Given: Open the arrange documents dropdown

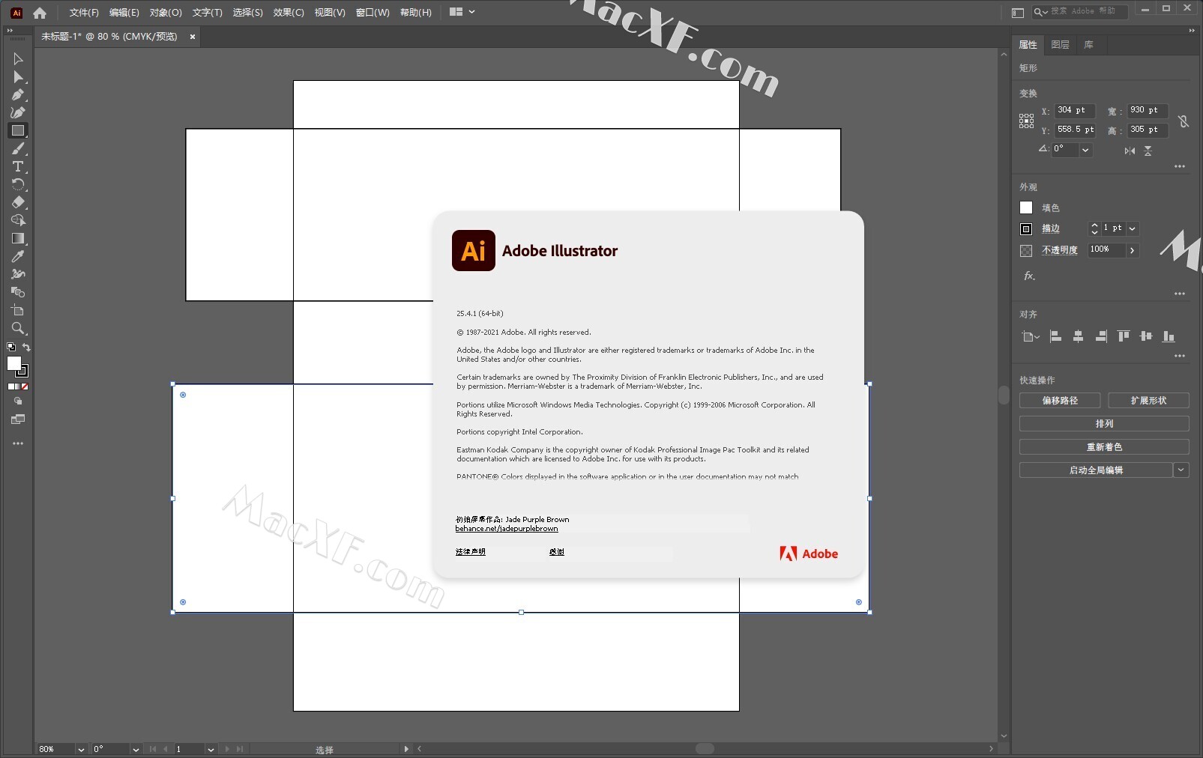Looking at the screenshot, I should [x=462, y=12].
